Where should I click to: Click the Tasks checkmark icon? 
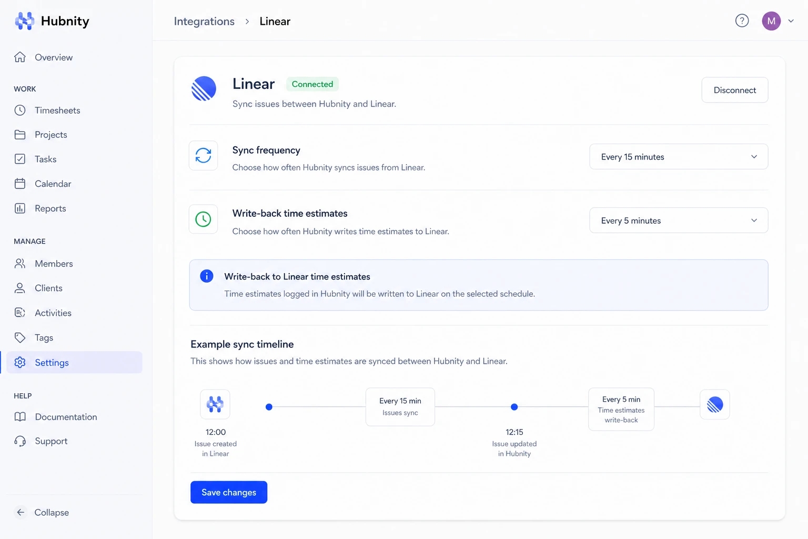coord(20,159)
